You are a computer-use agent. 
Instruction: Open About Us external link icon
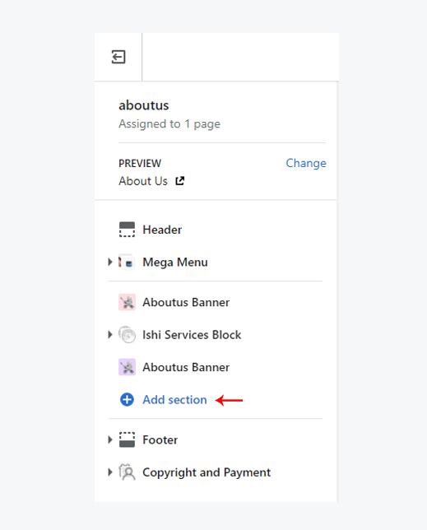click(179, 181)
